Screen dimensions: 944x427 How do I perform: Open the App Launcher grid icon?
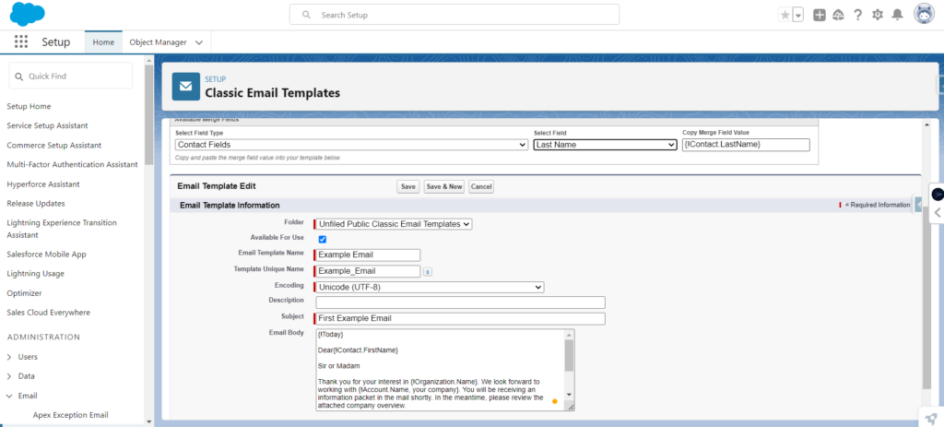click(x=21, y=42)
